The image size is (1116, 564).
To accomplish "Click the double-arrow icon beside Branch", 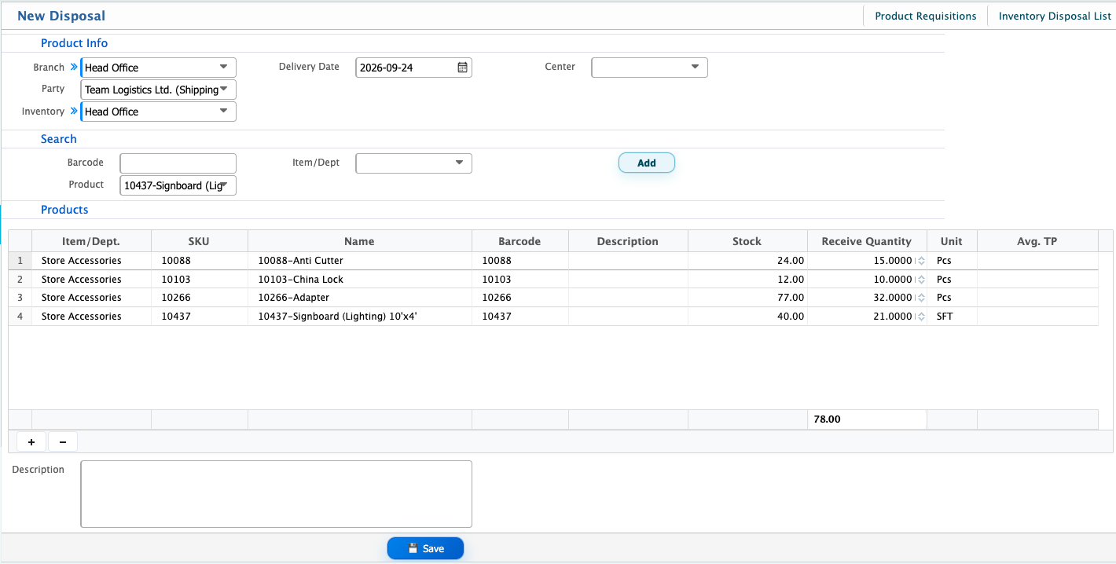I will (74, 67).
